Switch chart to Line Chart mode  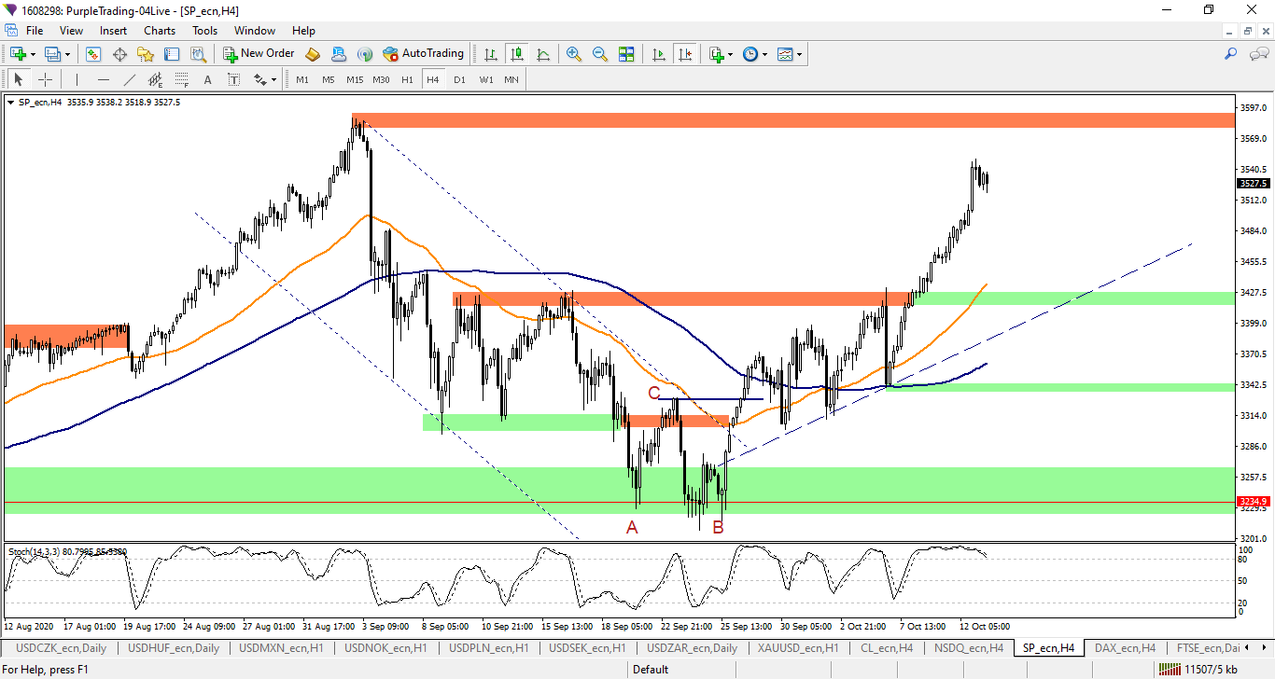click(x=542, y=54)
